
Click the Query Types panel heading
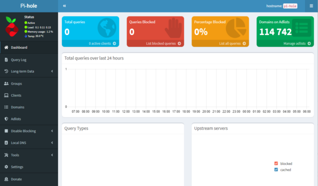click(76, 128)
